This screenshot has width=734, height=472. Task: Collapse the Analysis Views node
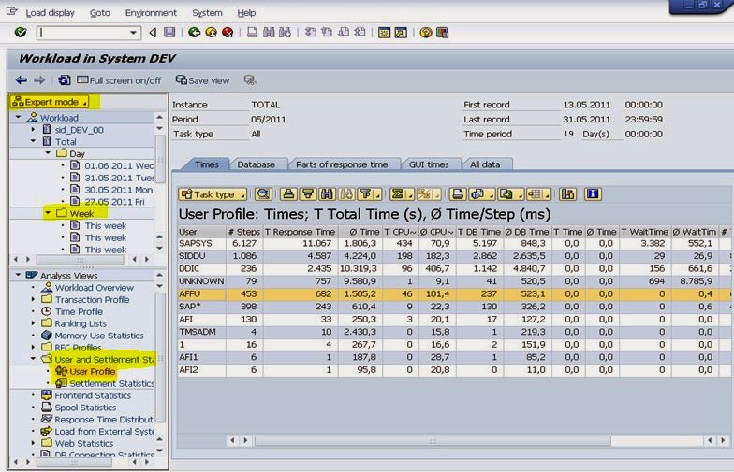19,275
